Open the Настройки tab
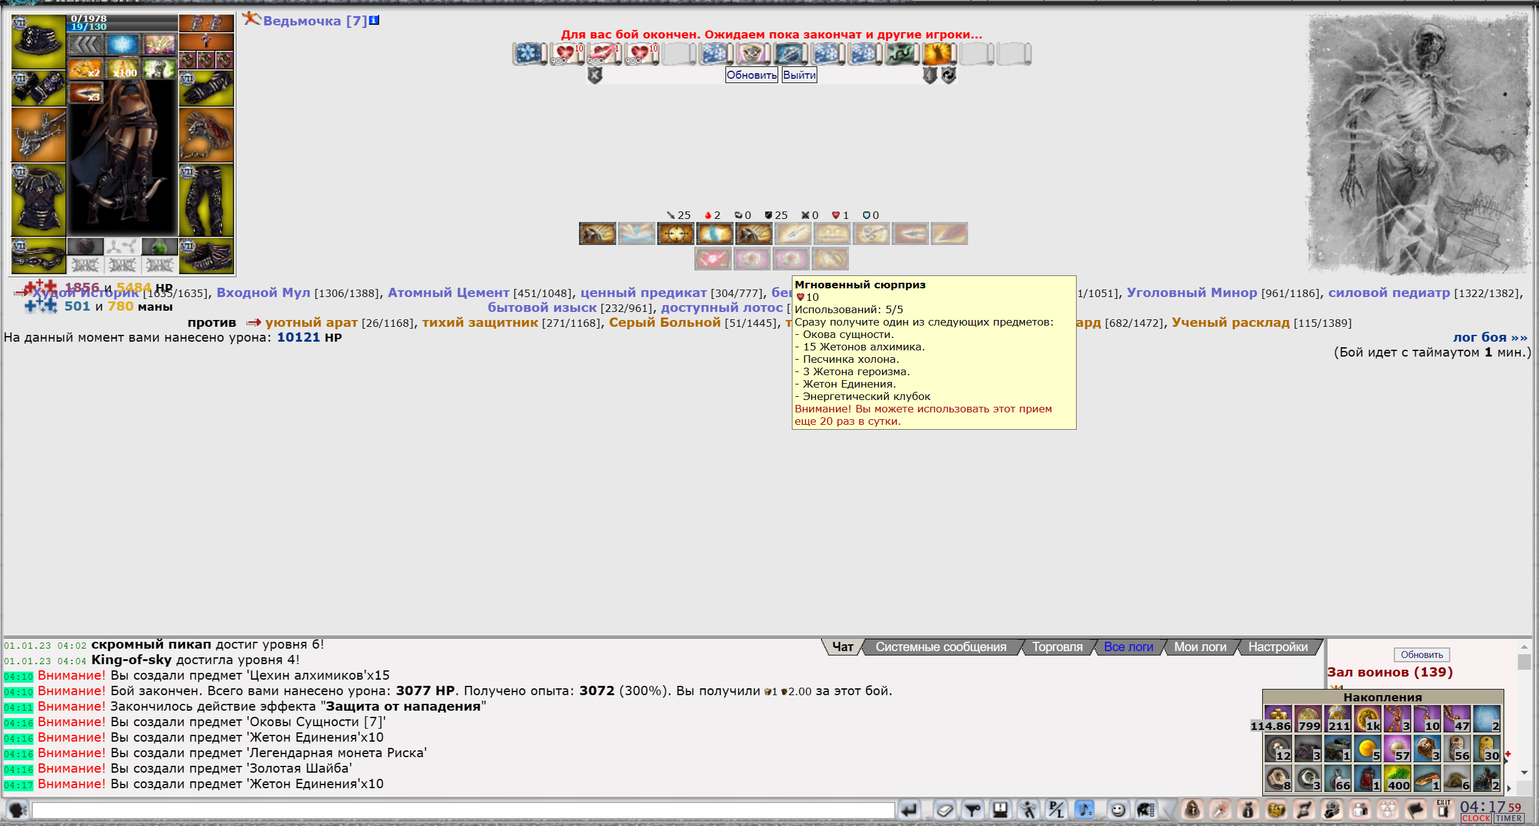1539x826 pixels. pos(1278,647)
